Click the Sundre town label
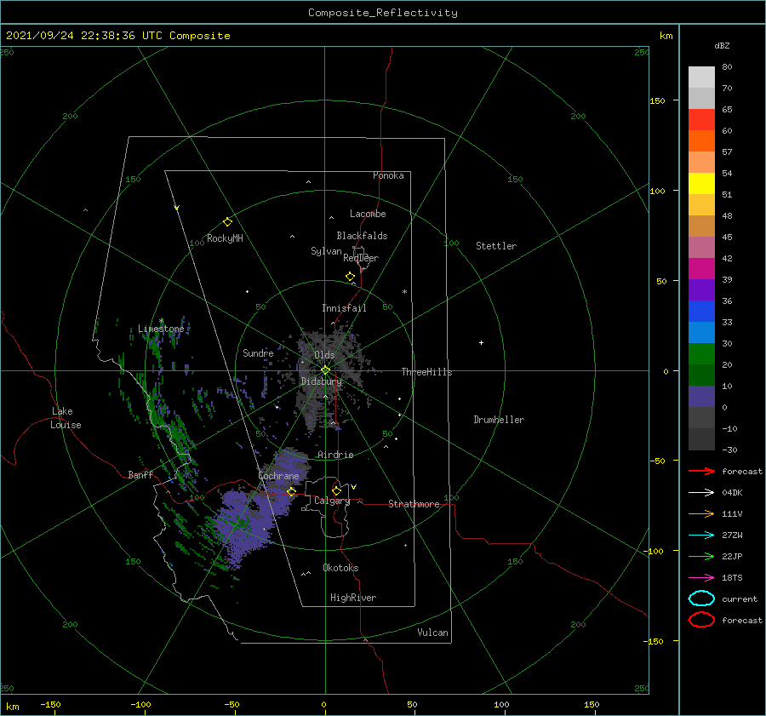The image size is (766, 716). click(x=258, y=352)
